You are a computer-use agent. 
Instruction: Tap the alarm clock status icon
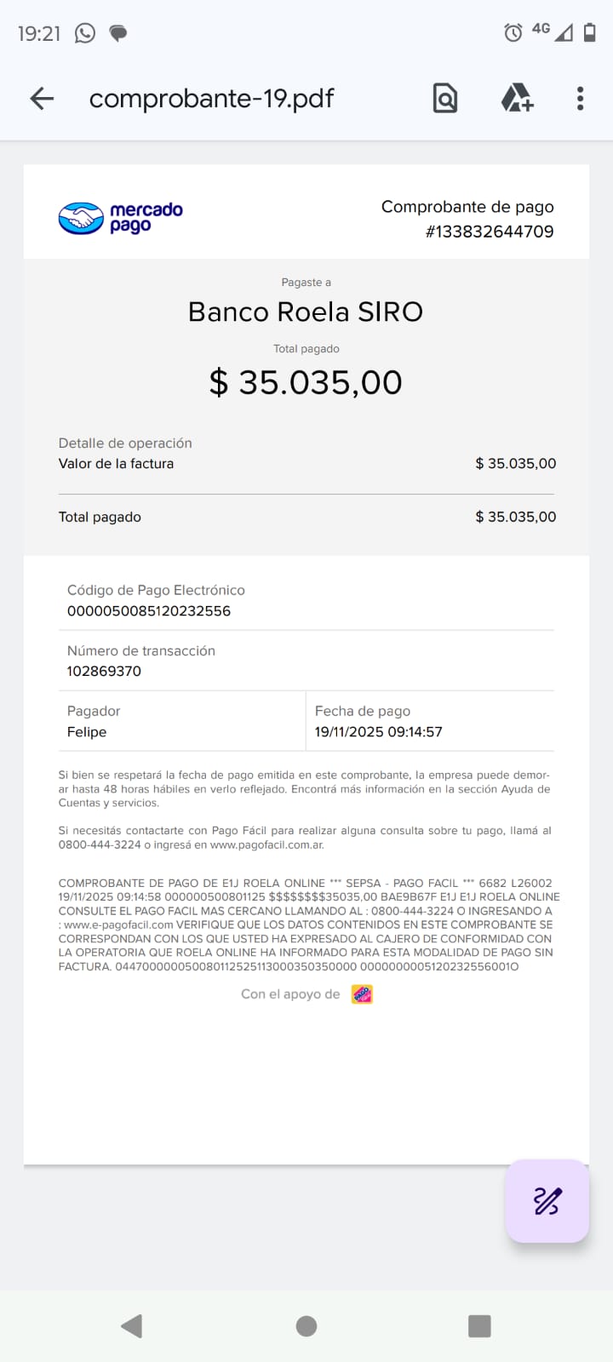(513, 33)
